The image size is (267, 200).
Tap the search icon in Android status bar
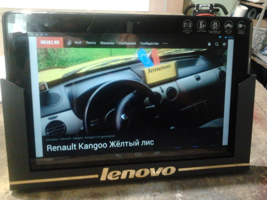(42, 34)
